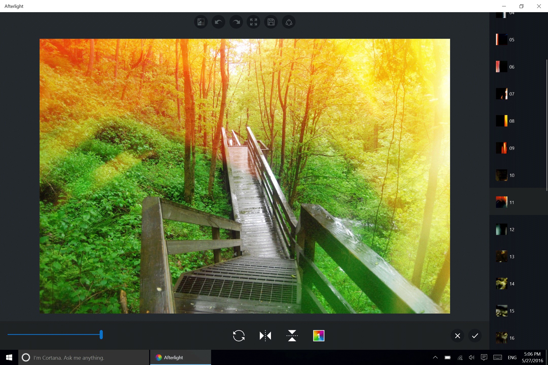Viewport: 548px width, 365px height.
Task: Redo the last edit
Action: click(x=236, y=22)
